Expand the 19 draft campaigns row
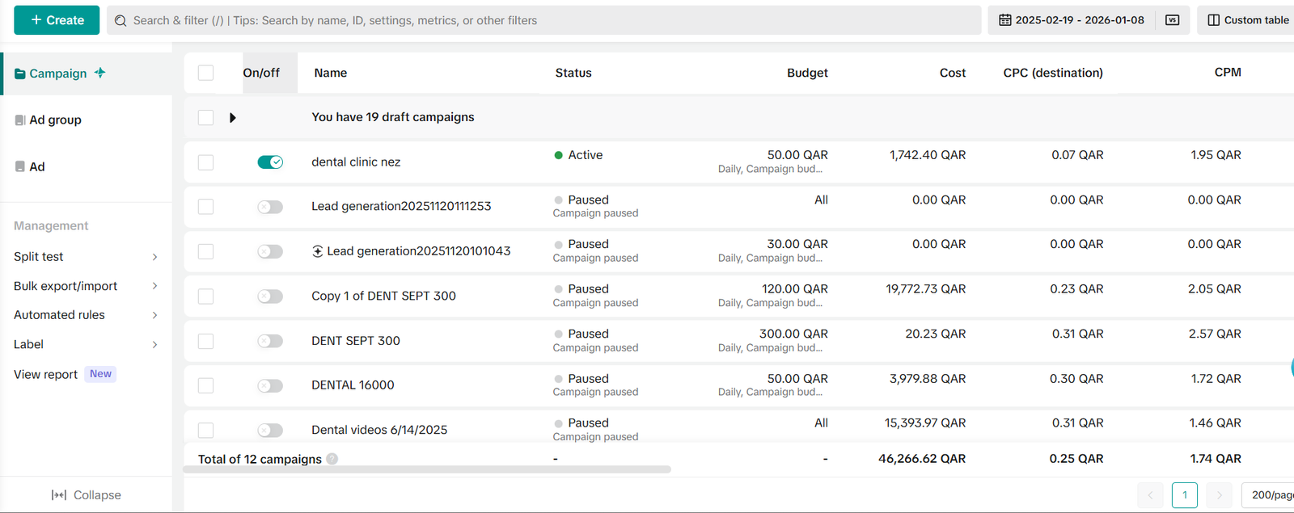This screenshot has width=1294, height=513. pyautogui.click(x=233, y=118)
